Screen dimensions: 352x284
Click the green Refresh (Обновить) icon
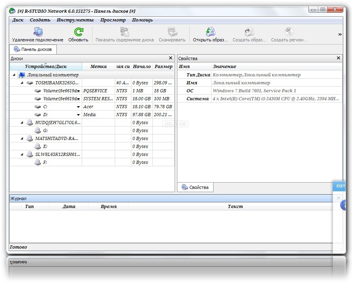(x=78, y=32)
